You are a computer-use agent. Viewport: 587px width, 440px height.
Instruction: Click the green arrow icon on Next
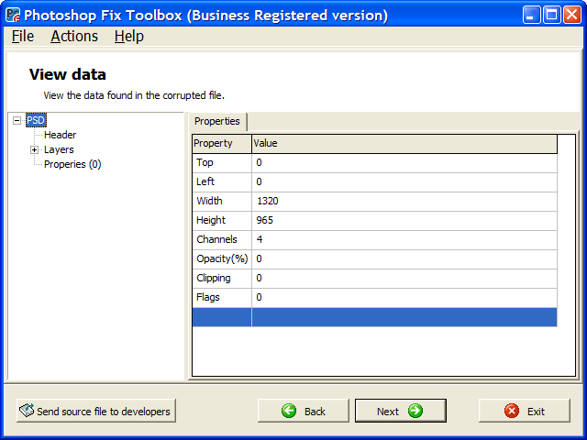pos(415,411)
